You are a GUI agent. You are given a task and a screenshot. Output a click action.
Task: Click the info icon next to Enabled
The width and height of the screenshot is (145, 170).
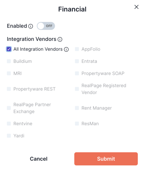click(x=31, y=26)
